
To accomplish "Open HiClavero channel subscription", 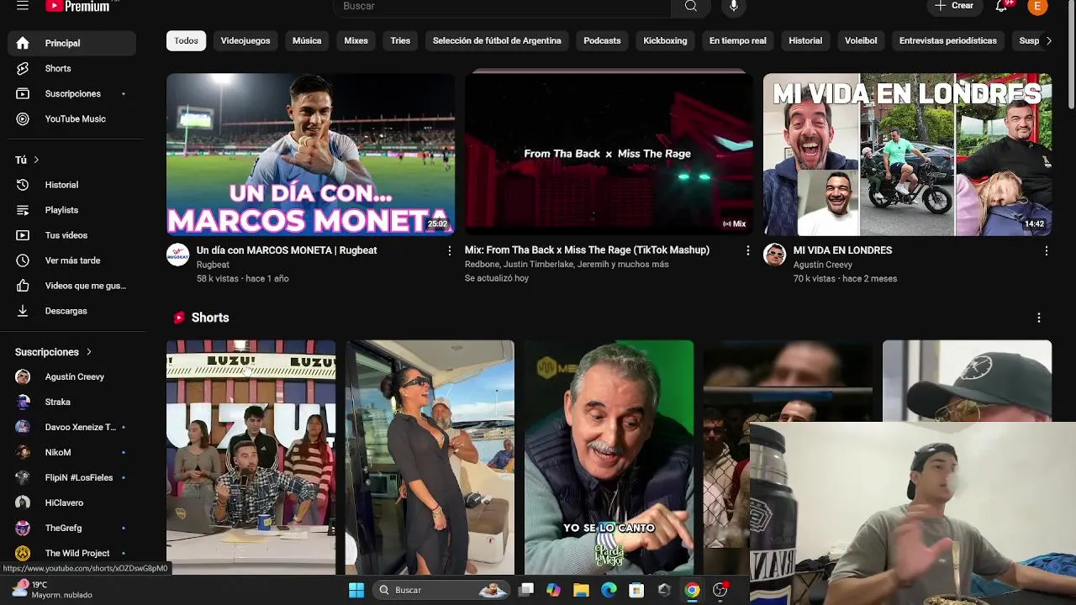I will click(71, 502).
